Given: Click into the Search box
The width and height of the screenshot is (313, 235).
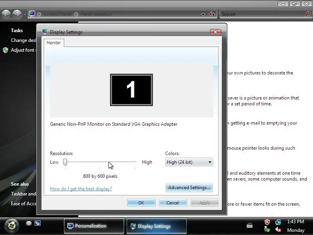Looking at the screenshot, I should point(261,14).
